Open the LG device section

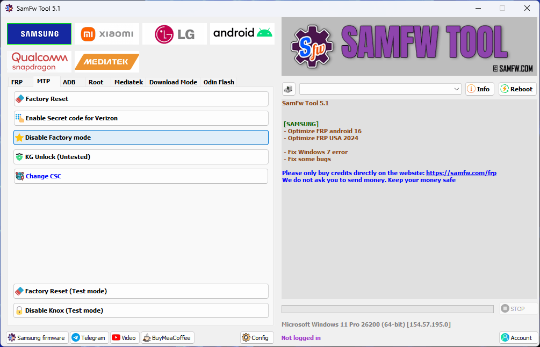[174, 33]
